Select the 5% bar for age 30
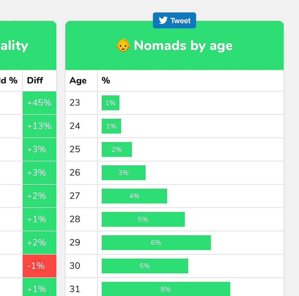 point(145,266)
